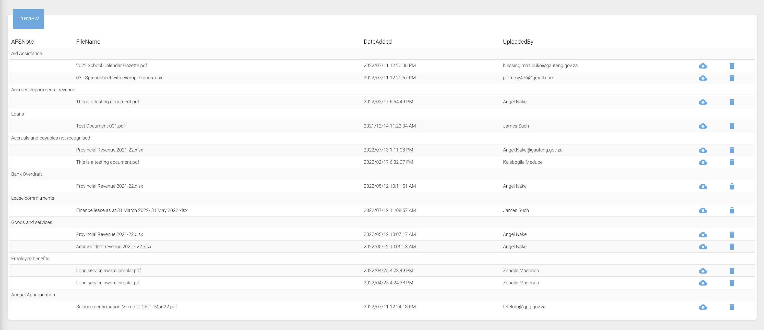764x330 pixels.
Task: Select Accruals and payables not recognised row
Action: 382,138
